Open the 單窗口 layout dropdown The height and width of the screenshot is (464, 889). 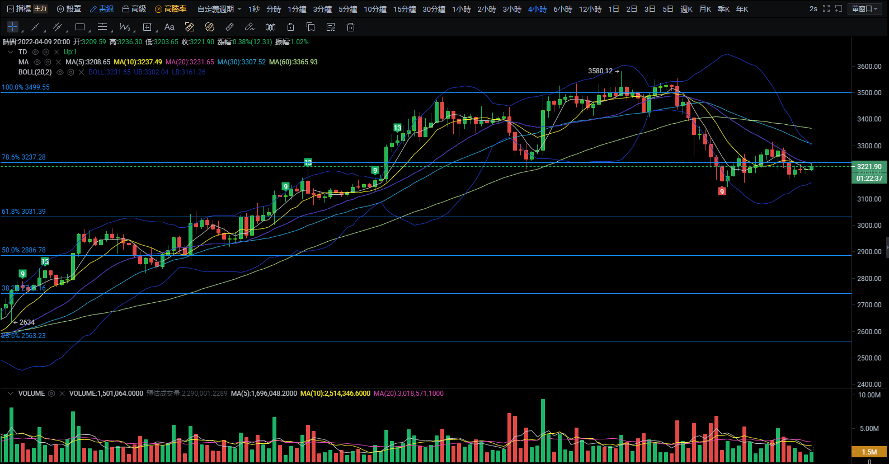865,9
